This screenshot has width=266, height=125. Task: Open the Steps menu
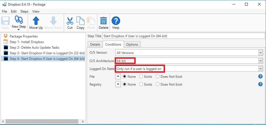[x=24, y=11]
